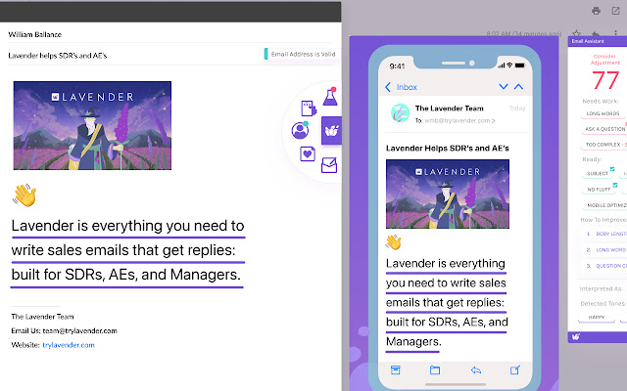This screenshot has width=627, height=391.
Task: Click the subject line Lavender helps SDR's
Action: pos(58,56)
